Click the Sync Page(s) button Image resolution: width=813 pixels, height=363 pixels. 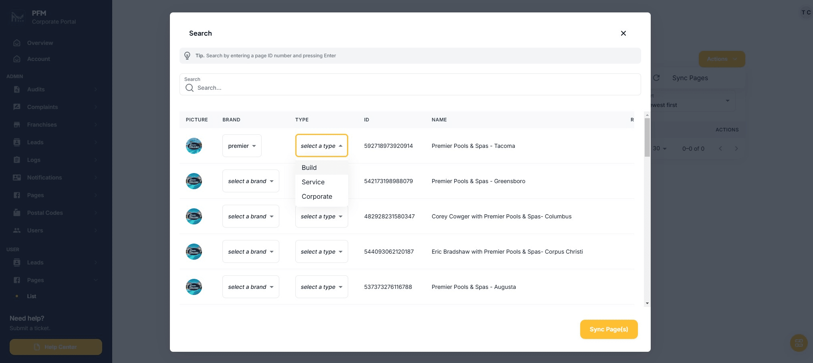(608, 329)
